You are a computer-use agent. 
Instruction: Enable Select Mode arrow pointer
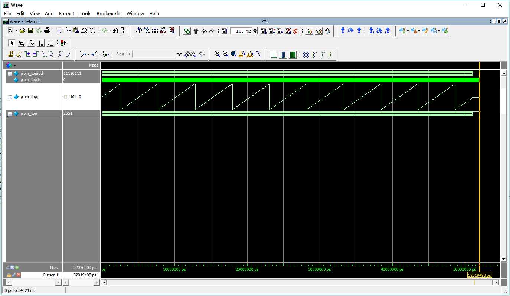[12, 43]
